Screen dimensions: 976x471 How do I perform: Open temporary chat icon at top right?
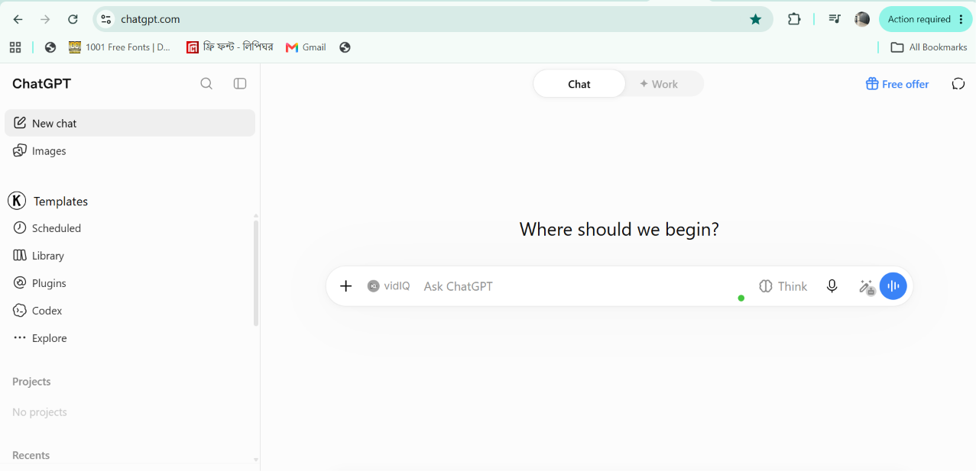coord(958,84)
